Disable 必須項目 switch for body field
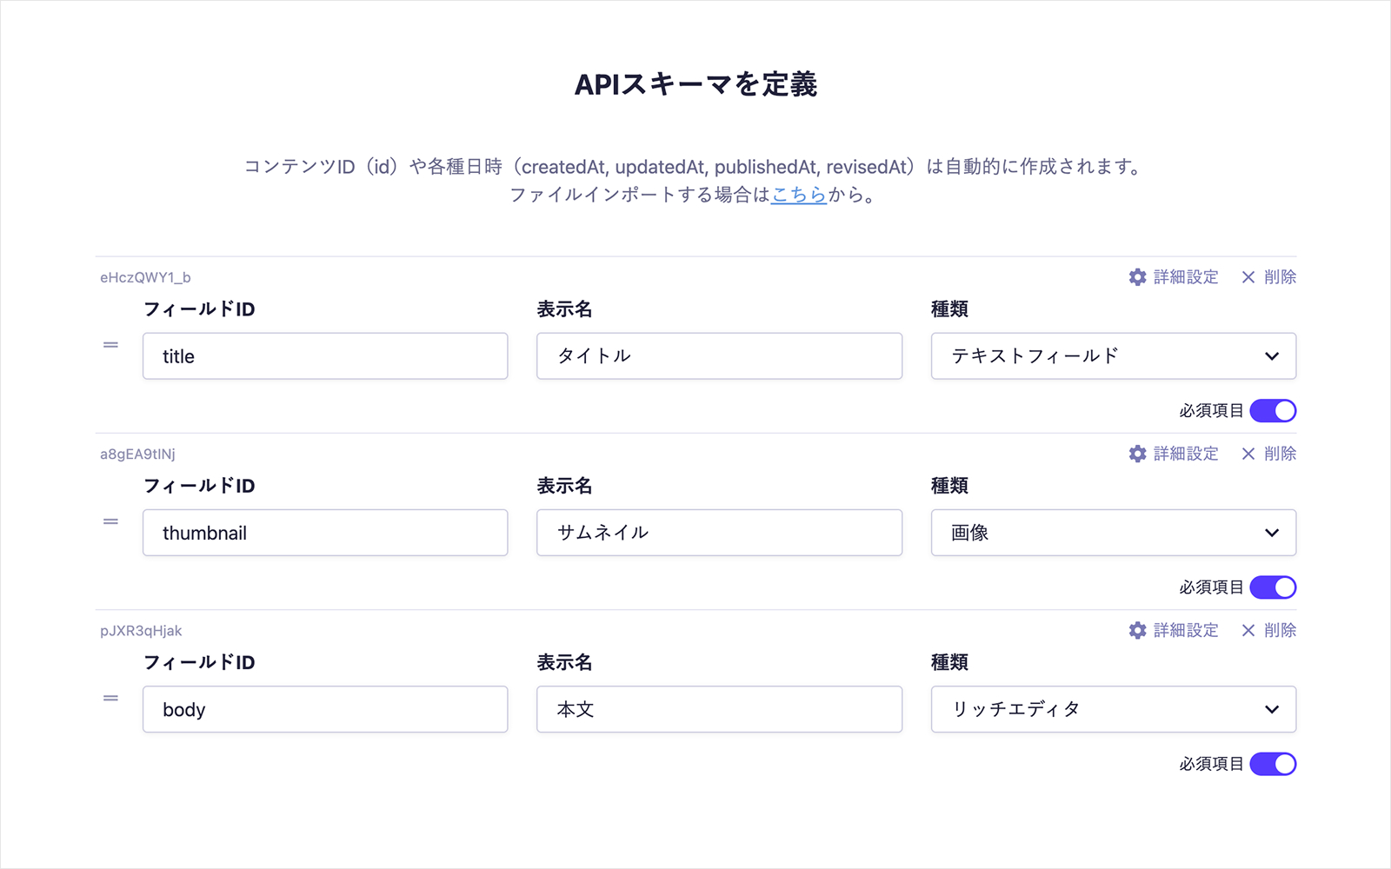Screen dimensions: 1391x869 1273,764
